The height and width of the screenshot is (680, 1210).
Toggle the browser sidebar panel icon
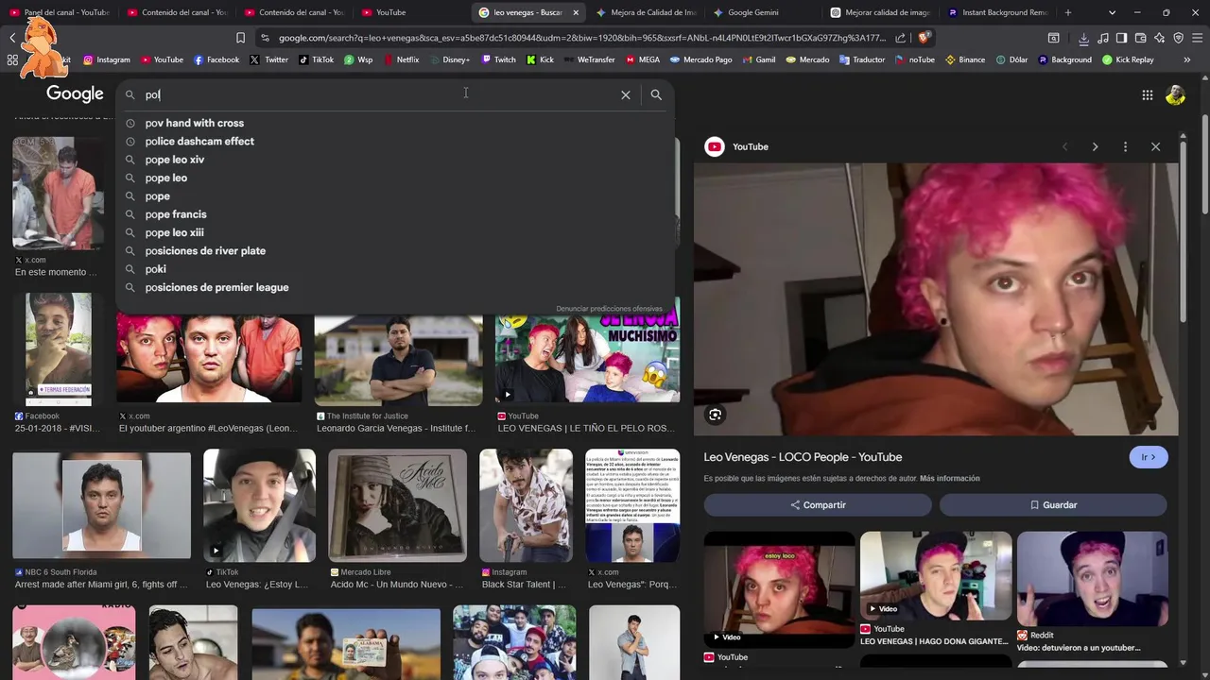(1121, 38)
